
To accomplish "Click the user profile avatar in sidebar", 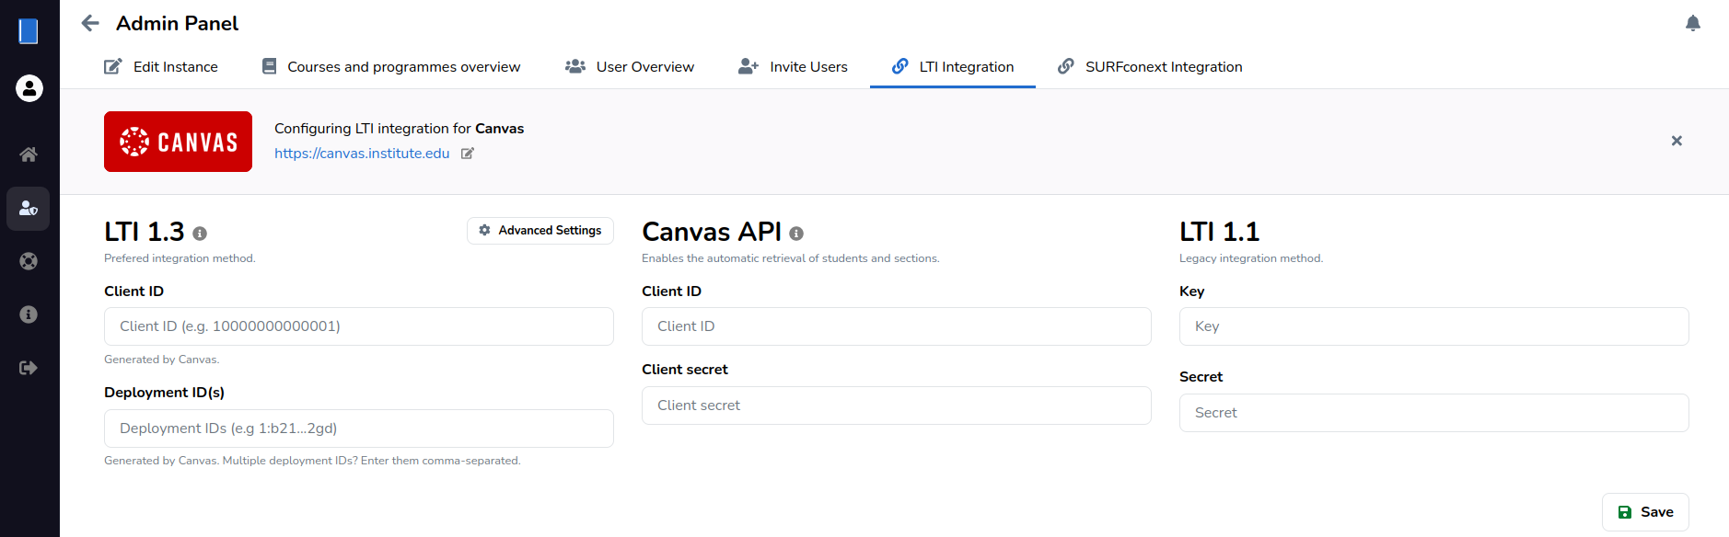I will tap(29, 88).
